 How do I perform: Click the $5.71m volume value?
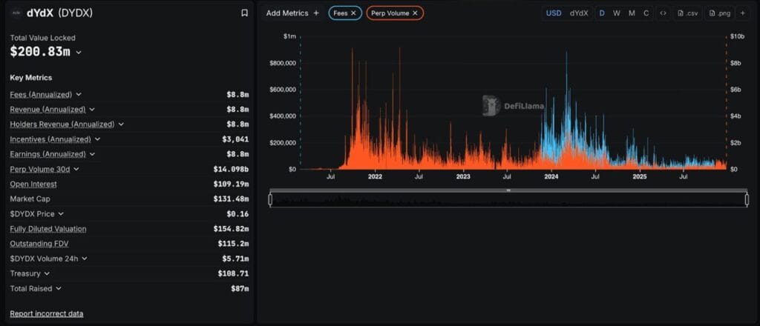coord(235,259)
